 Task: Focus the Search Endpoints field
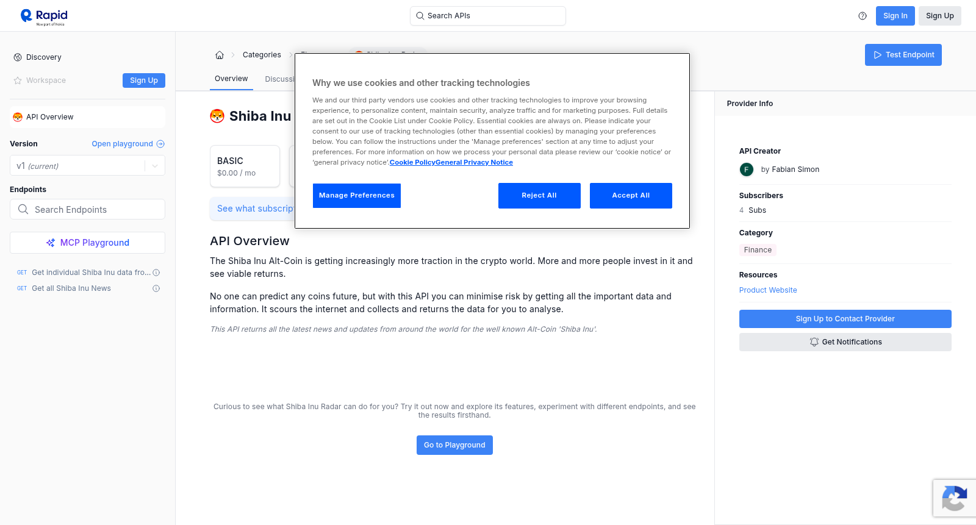pyautogui.click(x=87, y=209)
